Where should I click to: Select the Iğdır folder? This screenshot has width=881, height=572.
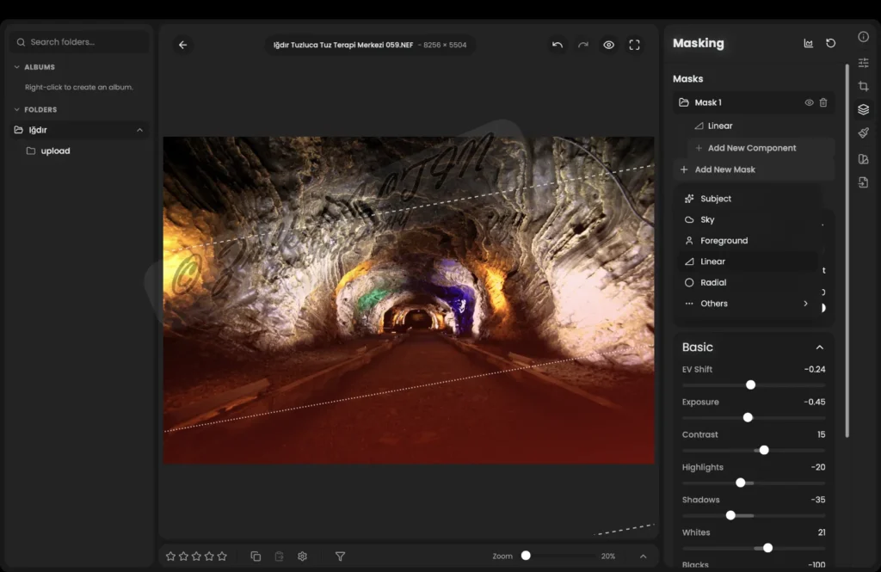tap(79, 130)
